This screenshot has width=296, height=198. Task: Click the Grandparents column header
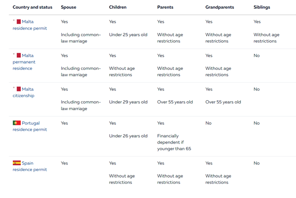pos(220,7)
